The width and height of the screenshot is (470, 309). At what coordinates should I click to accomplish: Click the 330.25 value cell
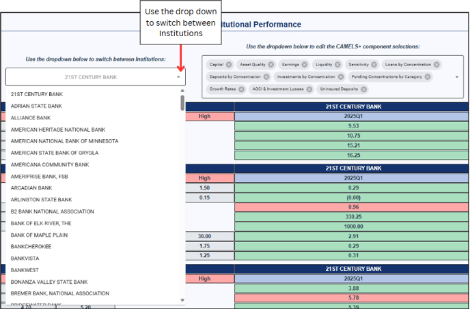pyautogui.click(x=351, y=217)
